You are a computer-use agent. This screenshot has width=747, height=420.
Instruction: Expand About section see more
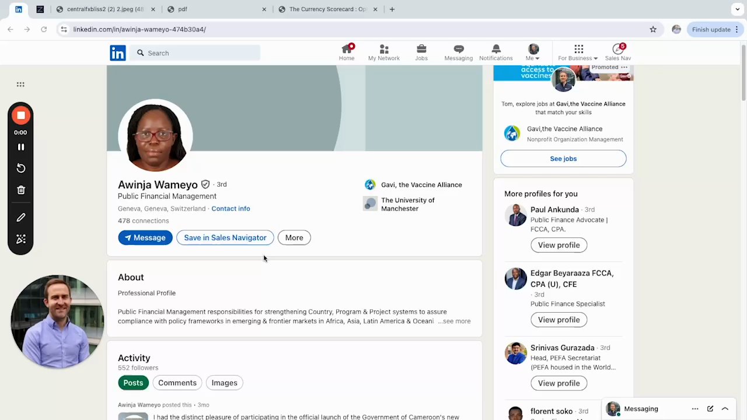coord(455,321)
